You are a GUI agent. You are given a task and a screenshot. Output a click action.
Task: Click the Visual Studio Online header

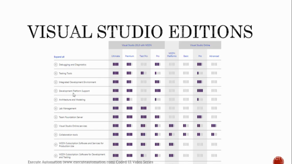[x=200, y=45]
